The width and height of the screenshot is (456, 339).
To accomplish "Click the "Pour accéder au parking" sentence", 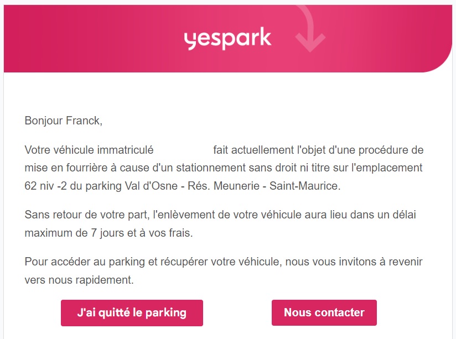I will coord(85,262).
